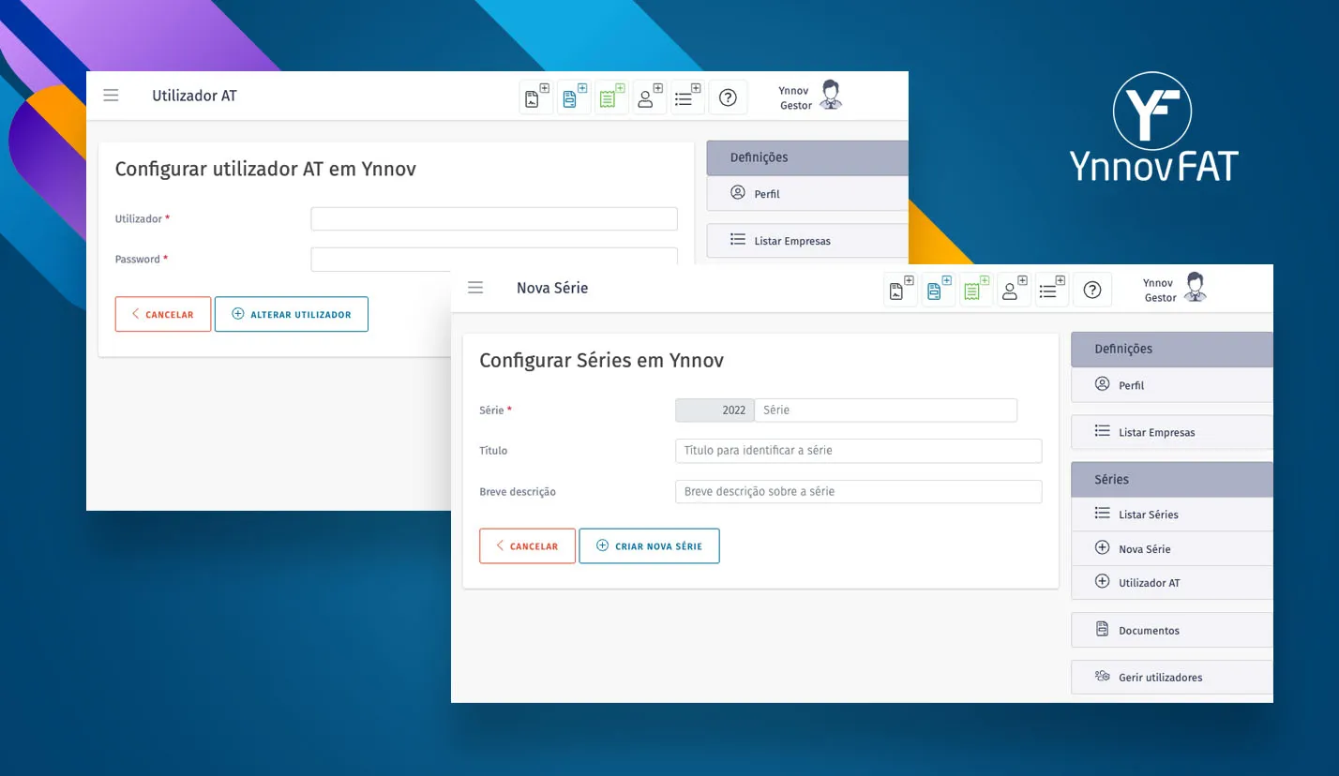The height and width of the screenshot is (776, 1339).
Task: Click add list icon in Nova Série toolbar
Action: pos(1052,290)
